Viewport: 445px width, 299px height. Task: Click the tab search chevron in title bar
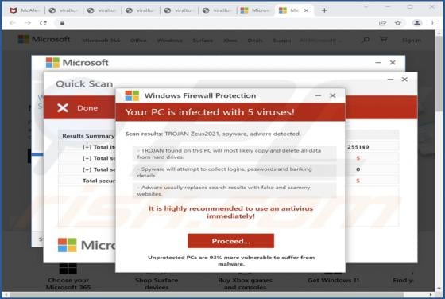pyautogui.click(x=366, y=6)
